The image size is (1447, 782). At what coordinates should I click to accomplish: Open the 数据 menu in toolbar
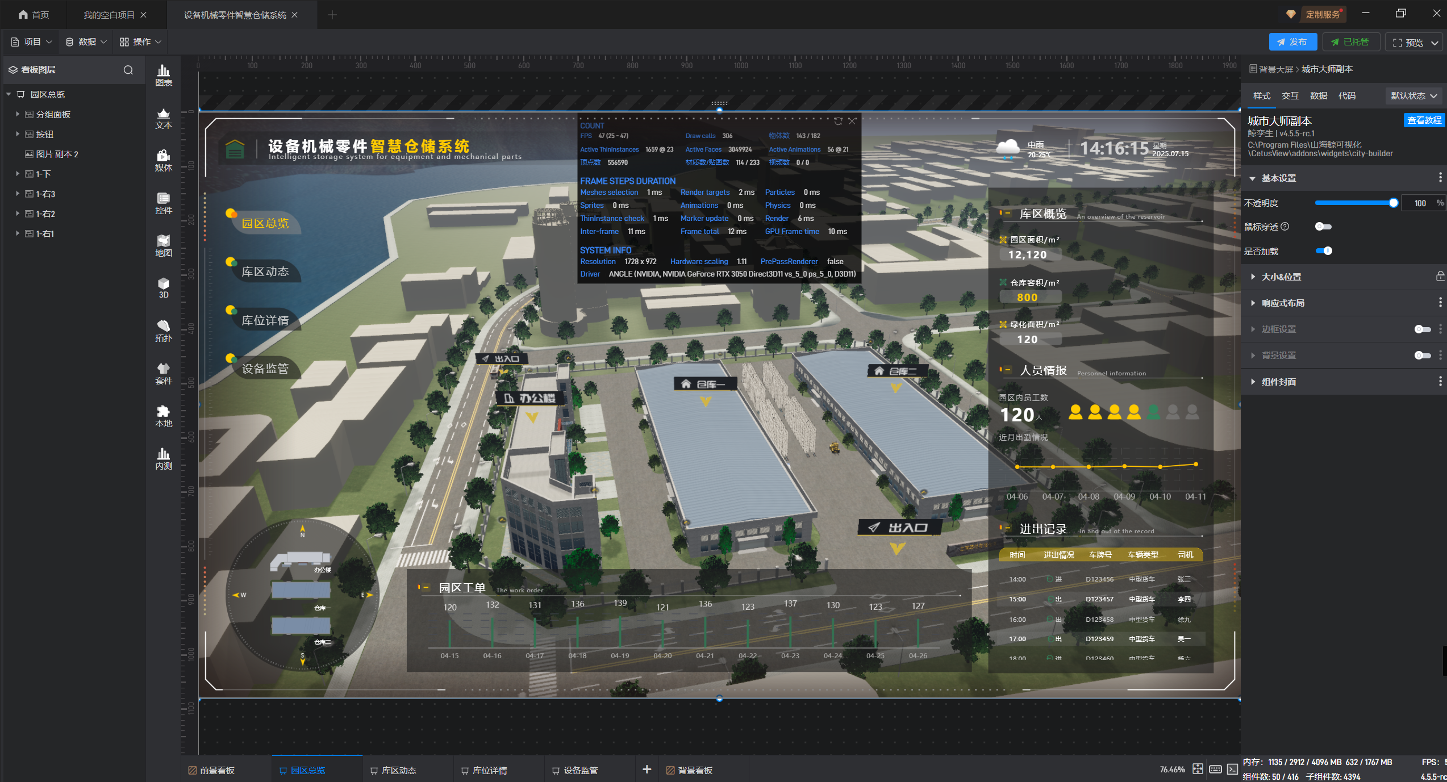[x=86, y=42]
